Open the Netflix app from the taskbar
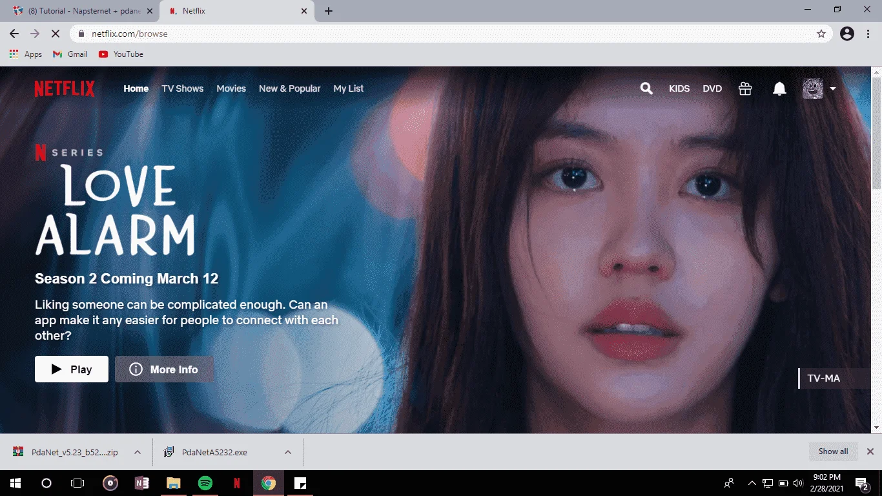The width and height of the screenshot is (882, 496). 237,483
